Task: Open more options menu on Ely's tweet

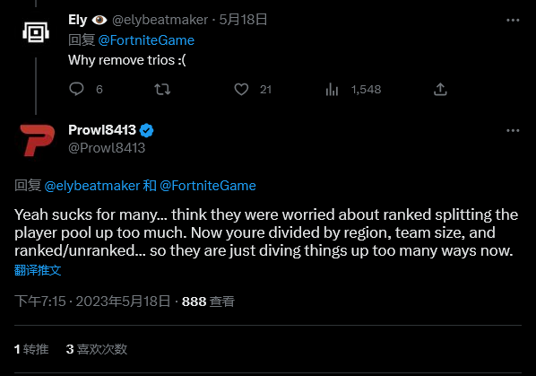Action: pyautogui.click(x=513, y=20)
